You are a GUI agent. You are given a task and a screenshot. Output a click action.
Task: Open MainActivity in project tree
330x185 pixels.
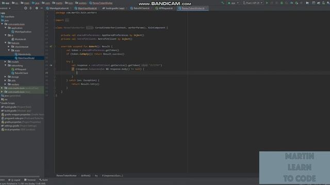tap(23, 54)
